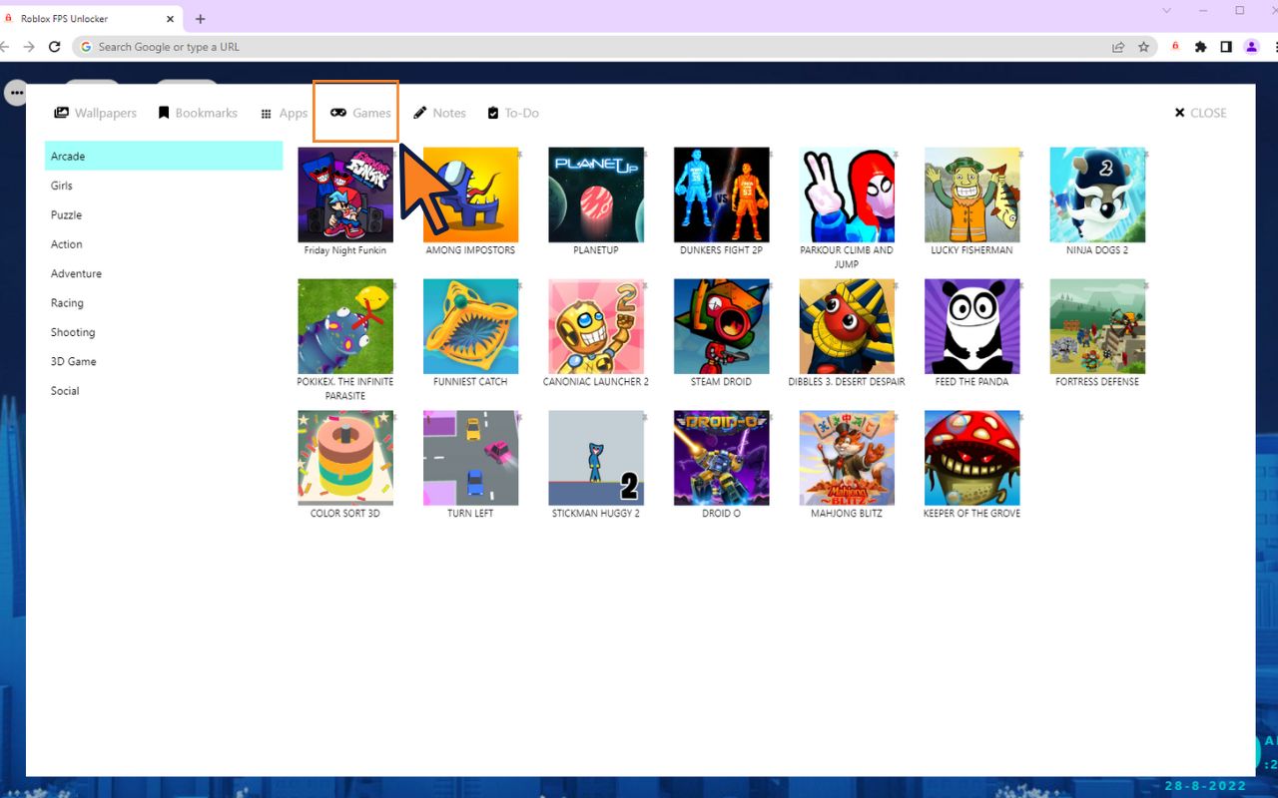Launch the Droid O game

point(721,459)
